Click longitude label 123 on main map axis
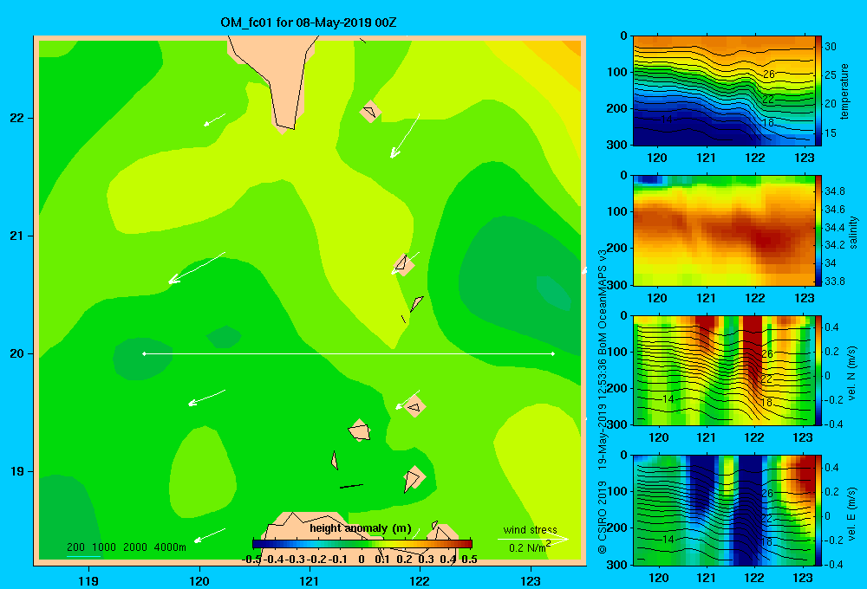This screenshot has height=589, width=867. coord(531,580)
